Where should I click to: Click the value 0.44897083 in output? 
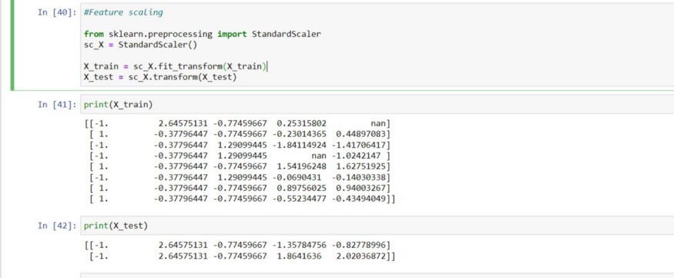(360, 135)
